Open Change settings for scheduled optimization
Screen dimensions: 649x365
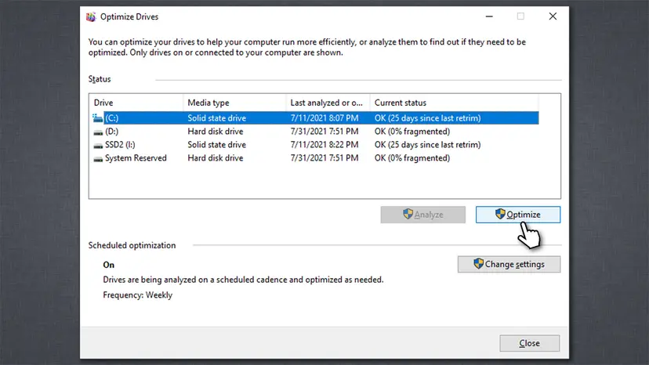(x=509, y=264)
